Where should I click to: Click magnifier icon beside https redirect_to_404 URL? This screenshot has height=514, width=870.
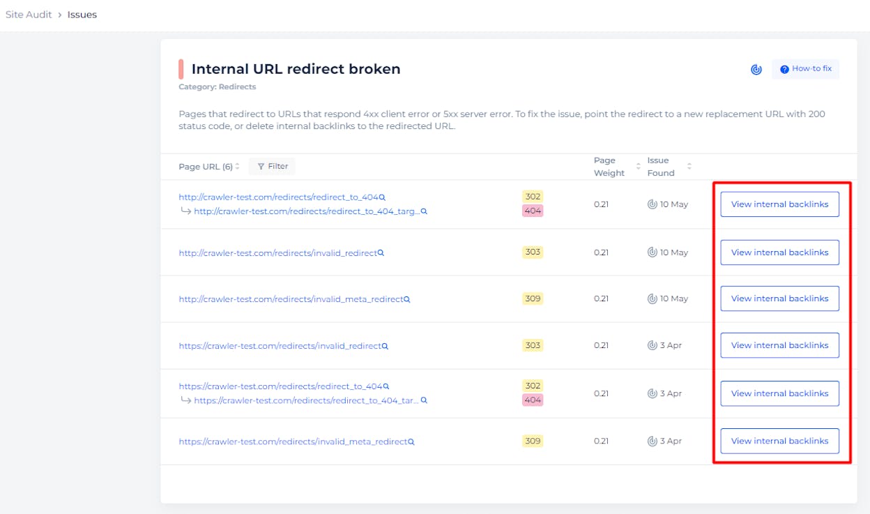pos(386,386)
